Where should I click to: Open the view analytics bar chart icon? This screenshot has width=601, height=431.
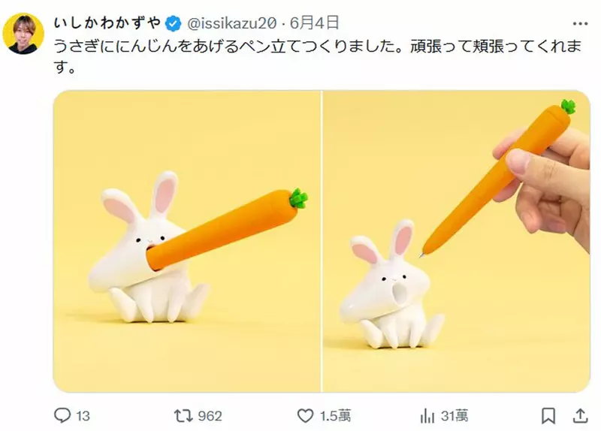tap(427, 416)
